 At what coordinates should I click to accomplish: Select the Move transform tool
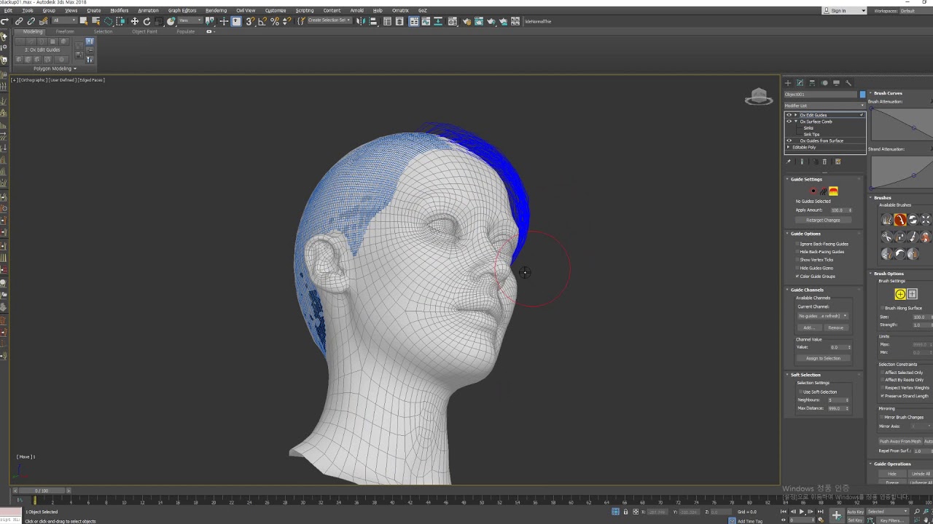pyautogui.click(x=135, y=22)
